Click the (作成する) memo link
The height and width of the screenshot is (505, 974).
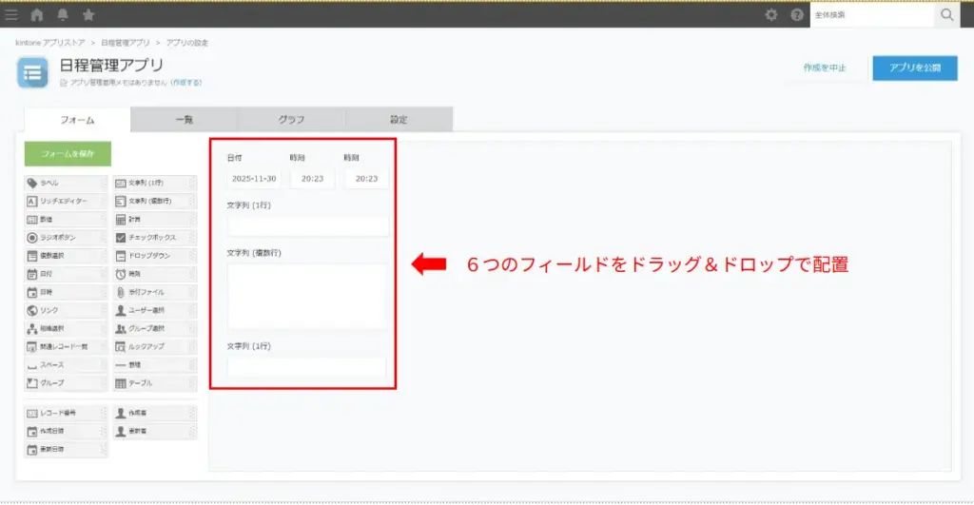(x=186, y=83)
